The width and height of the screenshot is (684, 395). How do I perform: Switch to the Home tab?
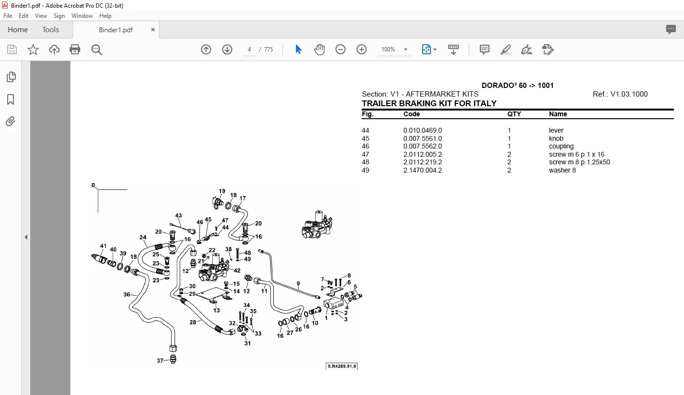18,30
